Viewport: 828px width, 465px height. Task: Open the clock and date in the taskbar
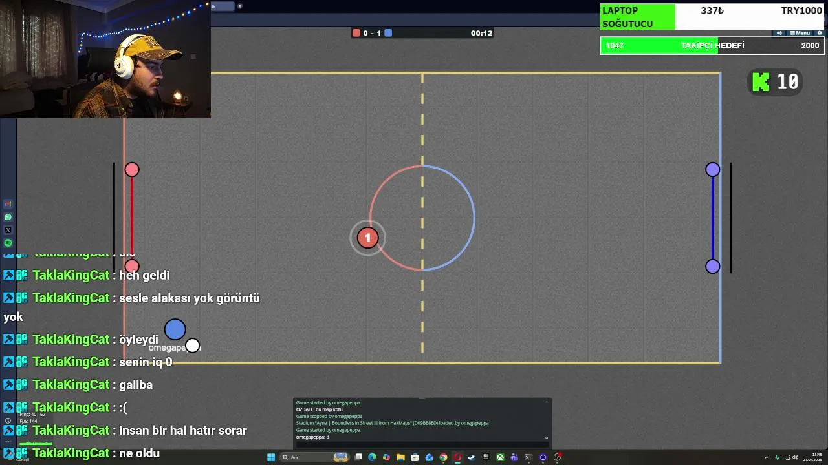tap(812, 457)
